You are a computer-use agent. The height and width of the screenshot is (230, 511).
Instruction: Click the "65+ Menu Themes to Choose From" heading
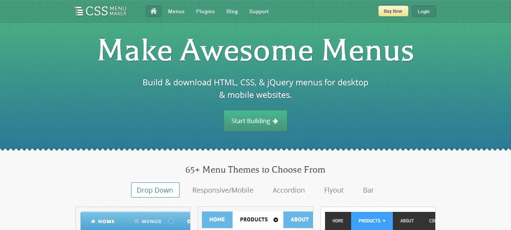coord(255,170)
